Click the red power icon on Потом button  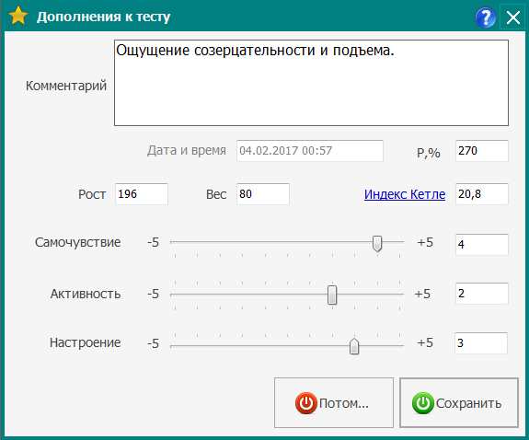point(306,403)
